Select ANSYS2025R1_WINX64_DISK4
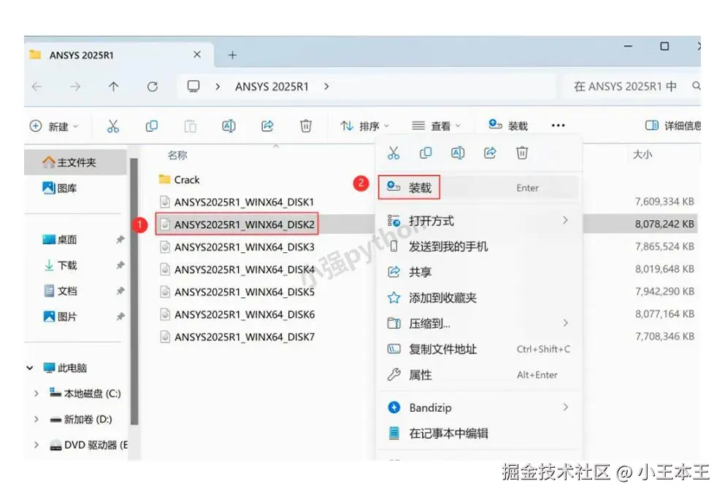The height and width of the screenshot is (497, 725). pos(237,270)
